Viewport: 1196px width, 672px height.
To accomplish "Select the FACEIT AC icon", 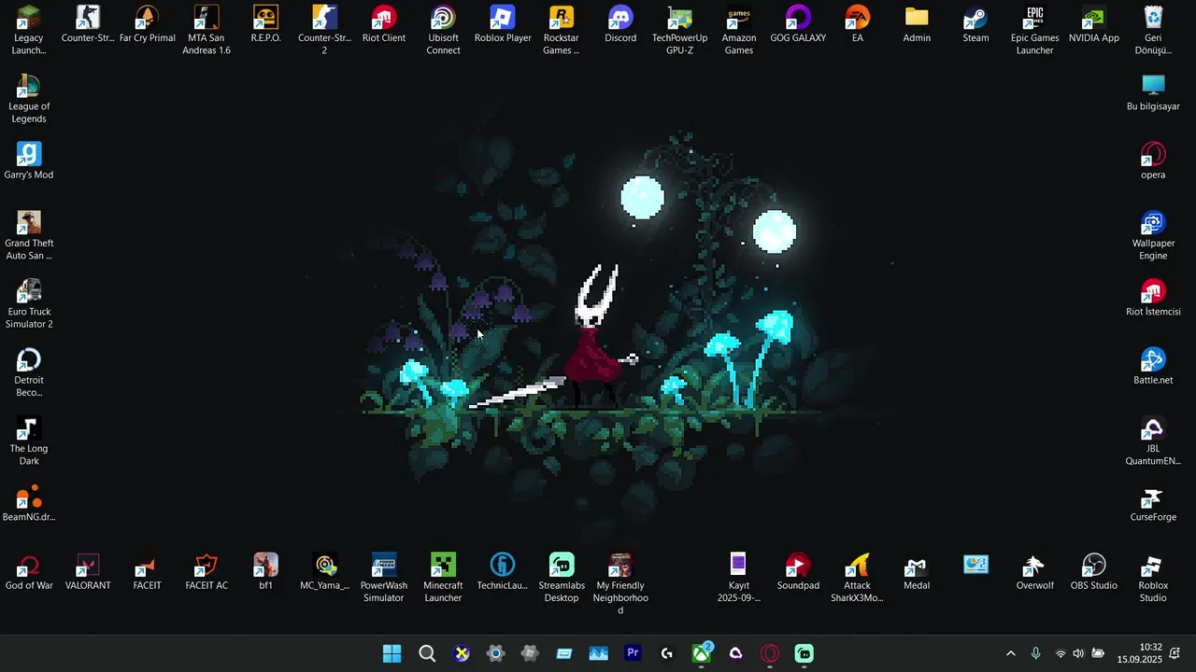I will (206, 572).
